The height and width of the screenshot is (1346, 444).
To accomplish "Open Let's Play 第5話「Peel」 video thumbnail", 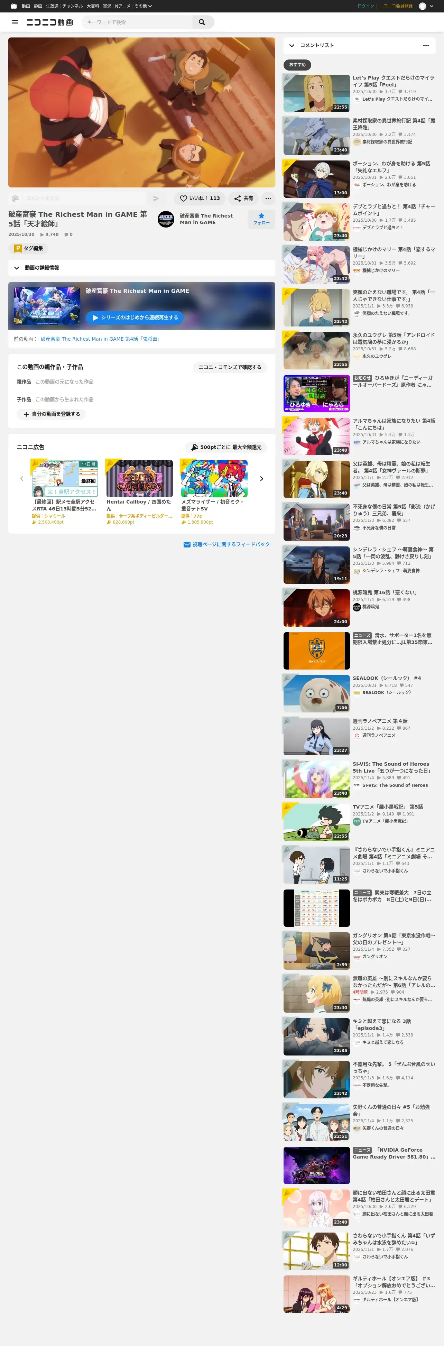I will [x=316, y=93].
